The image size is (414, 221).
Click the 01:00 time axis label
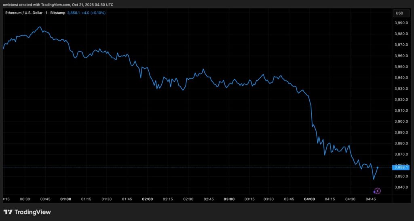click(x=65, y=199)
